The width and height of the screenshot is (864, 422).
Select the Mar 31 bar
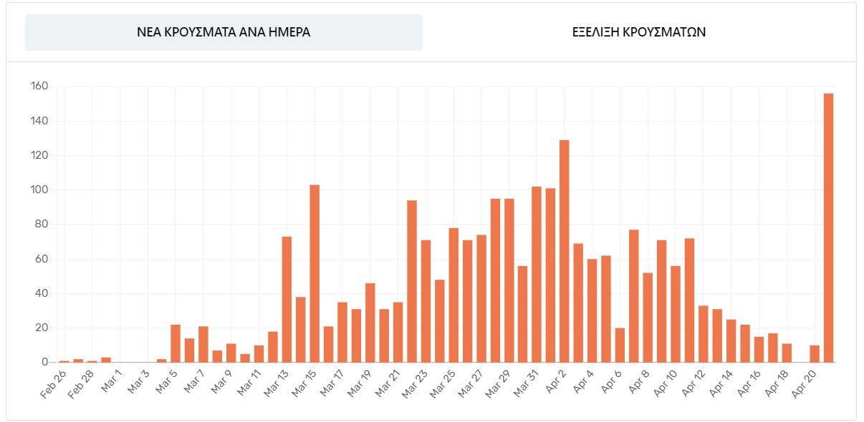coord(537,274)
